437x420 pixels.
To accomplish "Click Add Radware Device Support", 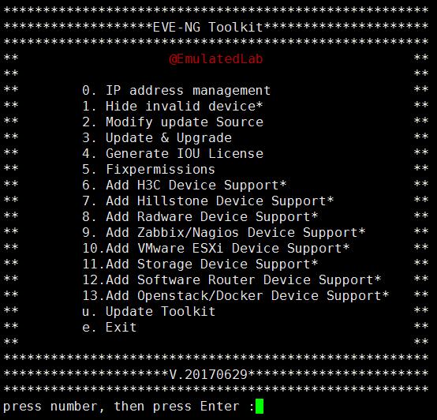I will click(x=200, y=216).
